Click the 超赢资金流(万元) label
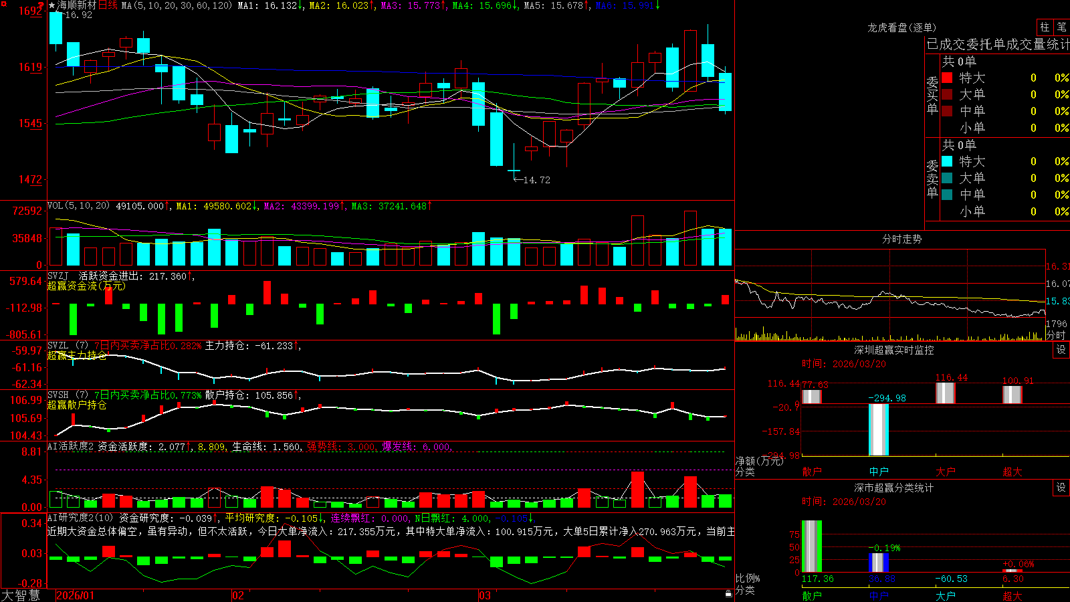The image size is (1070, 602). [x=86, y=286]
